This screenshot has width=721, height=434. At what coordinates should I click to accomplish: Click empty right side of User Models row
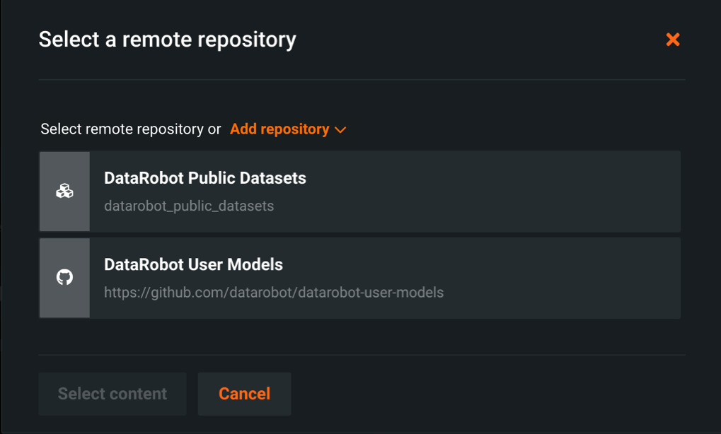[566, 277]
